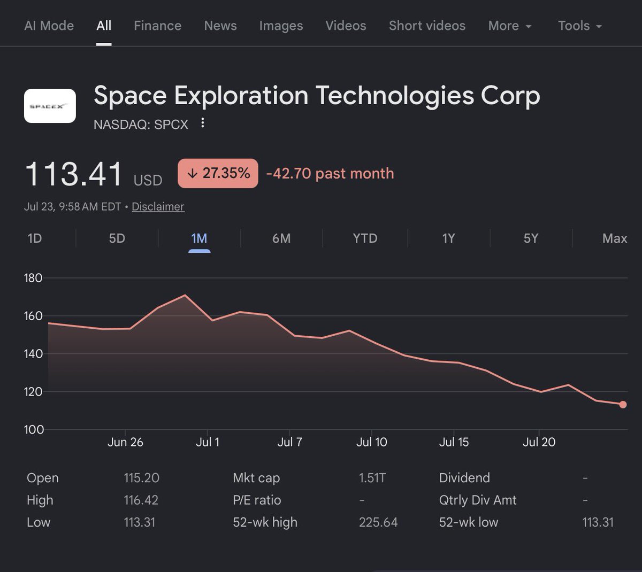This screenshot has width=642, height=572.
Task: Select the 5Y chart range
Action: 531,238
